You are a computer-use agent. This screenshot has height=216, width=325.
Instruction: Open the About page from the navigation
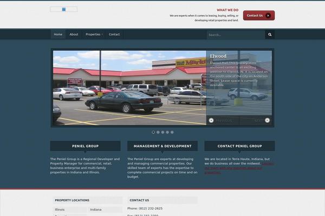coord(74,35)
